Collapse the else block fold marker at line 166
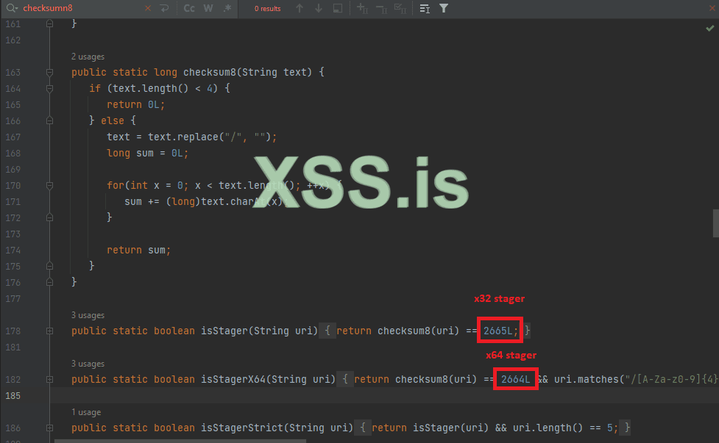 (x=49, y=120)
